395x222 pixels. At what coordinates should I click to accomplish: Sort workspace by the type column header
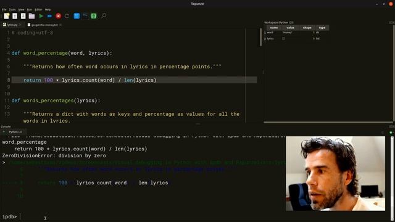point(322,28)
